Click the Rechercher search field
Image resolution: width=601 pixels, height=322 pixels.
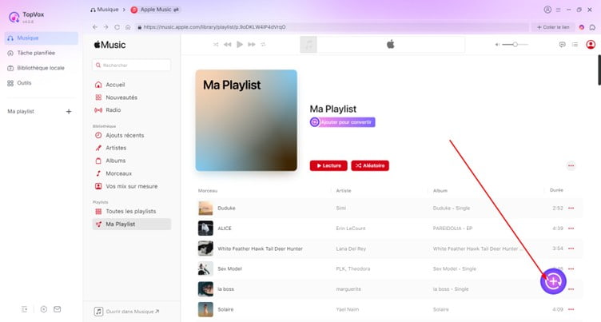(x=131, y=66)
